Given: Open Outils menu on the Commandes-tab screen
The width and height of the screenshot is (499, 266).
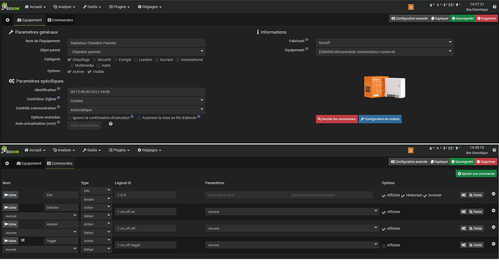Looking at the screenshot, I should (x=92, y=150).
